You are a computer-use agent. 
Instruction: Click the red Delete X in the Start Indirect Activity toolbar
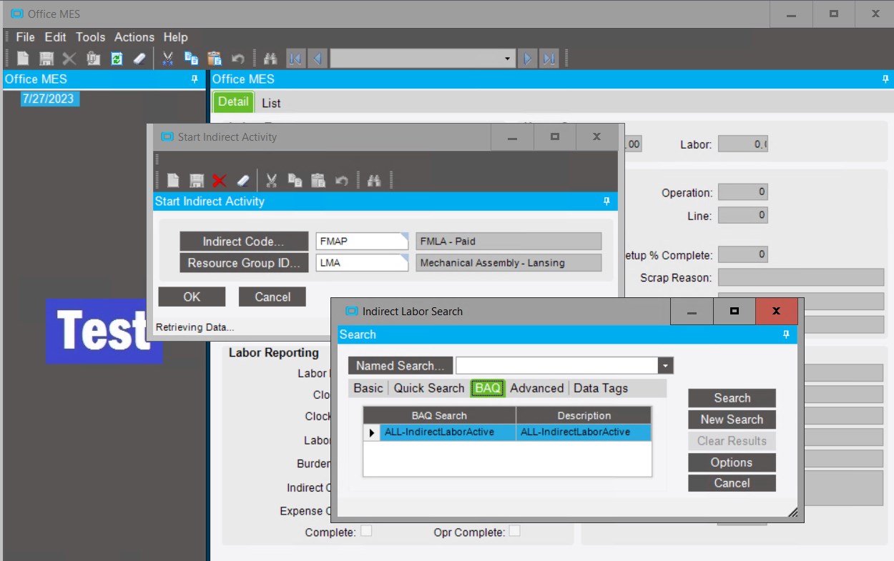220,181
